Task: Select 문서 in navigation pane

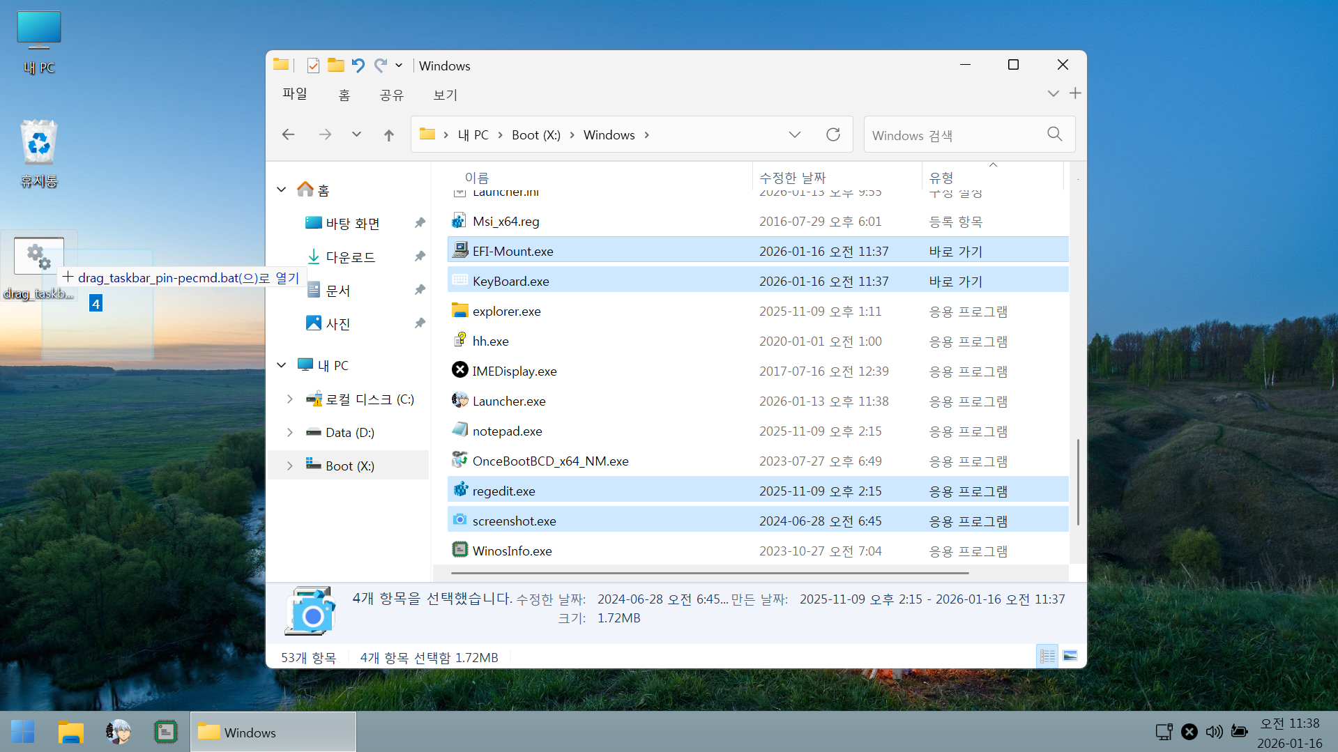Action: [337, 291]
